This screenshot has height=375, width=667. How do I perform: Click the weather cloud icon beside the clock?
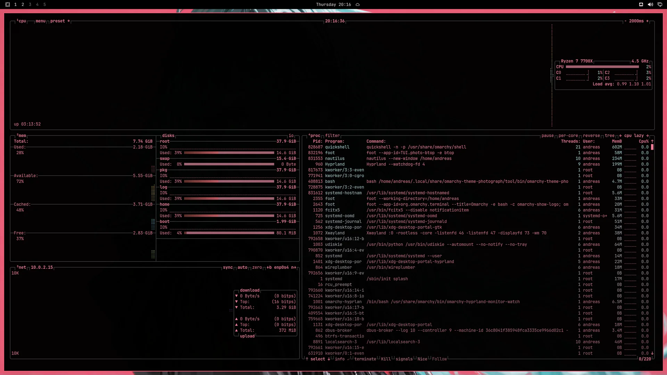(357, 5)
